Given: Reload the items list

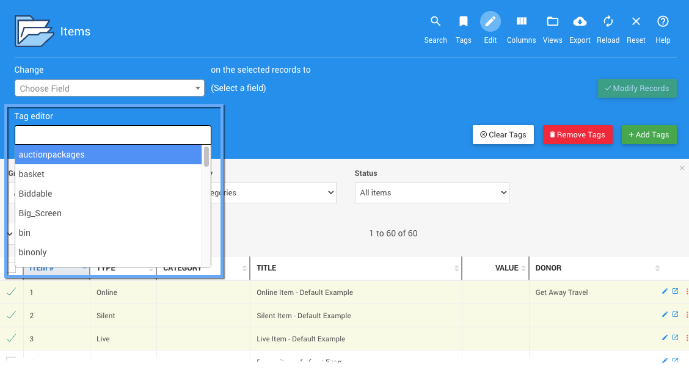Looking at the screenshot, I should tap(608, 23).
